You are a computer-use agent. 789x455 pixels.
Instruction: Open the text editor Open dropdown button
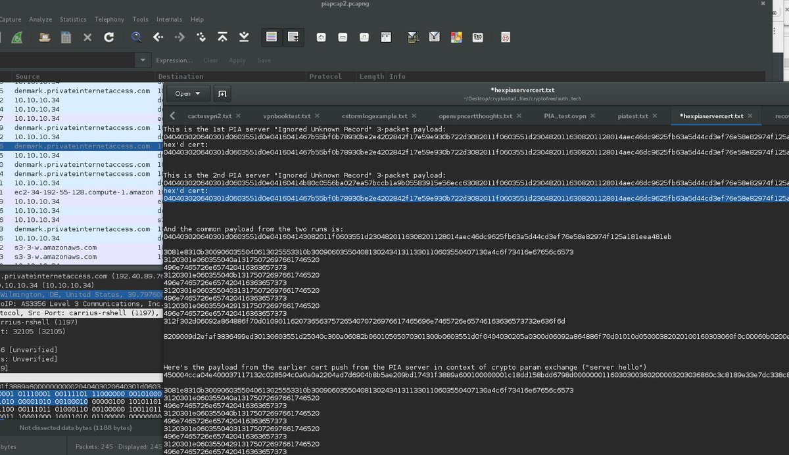pyautogui.click(x=187, y=94)
